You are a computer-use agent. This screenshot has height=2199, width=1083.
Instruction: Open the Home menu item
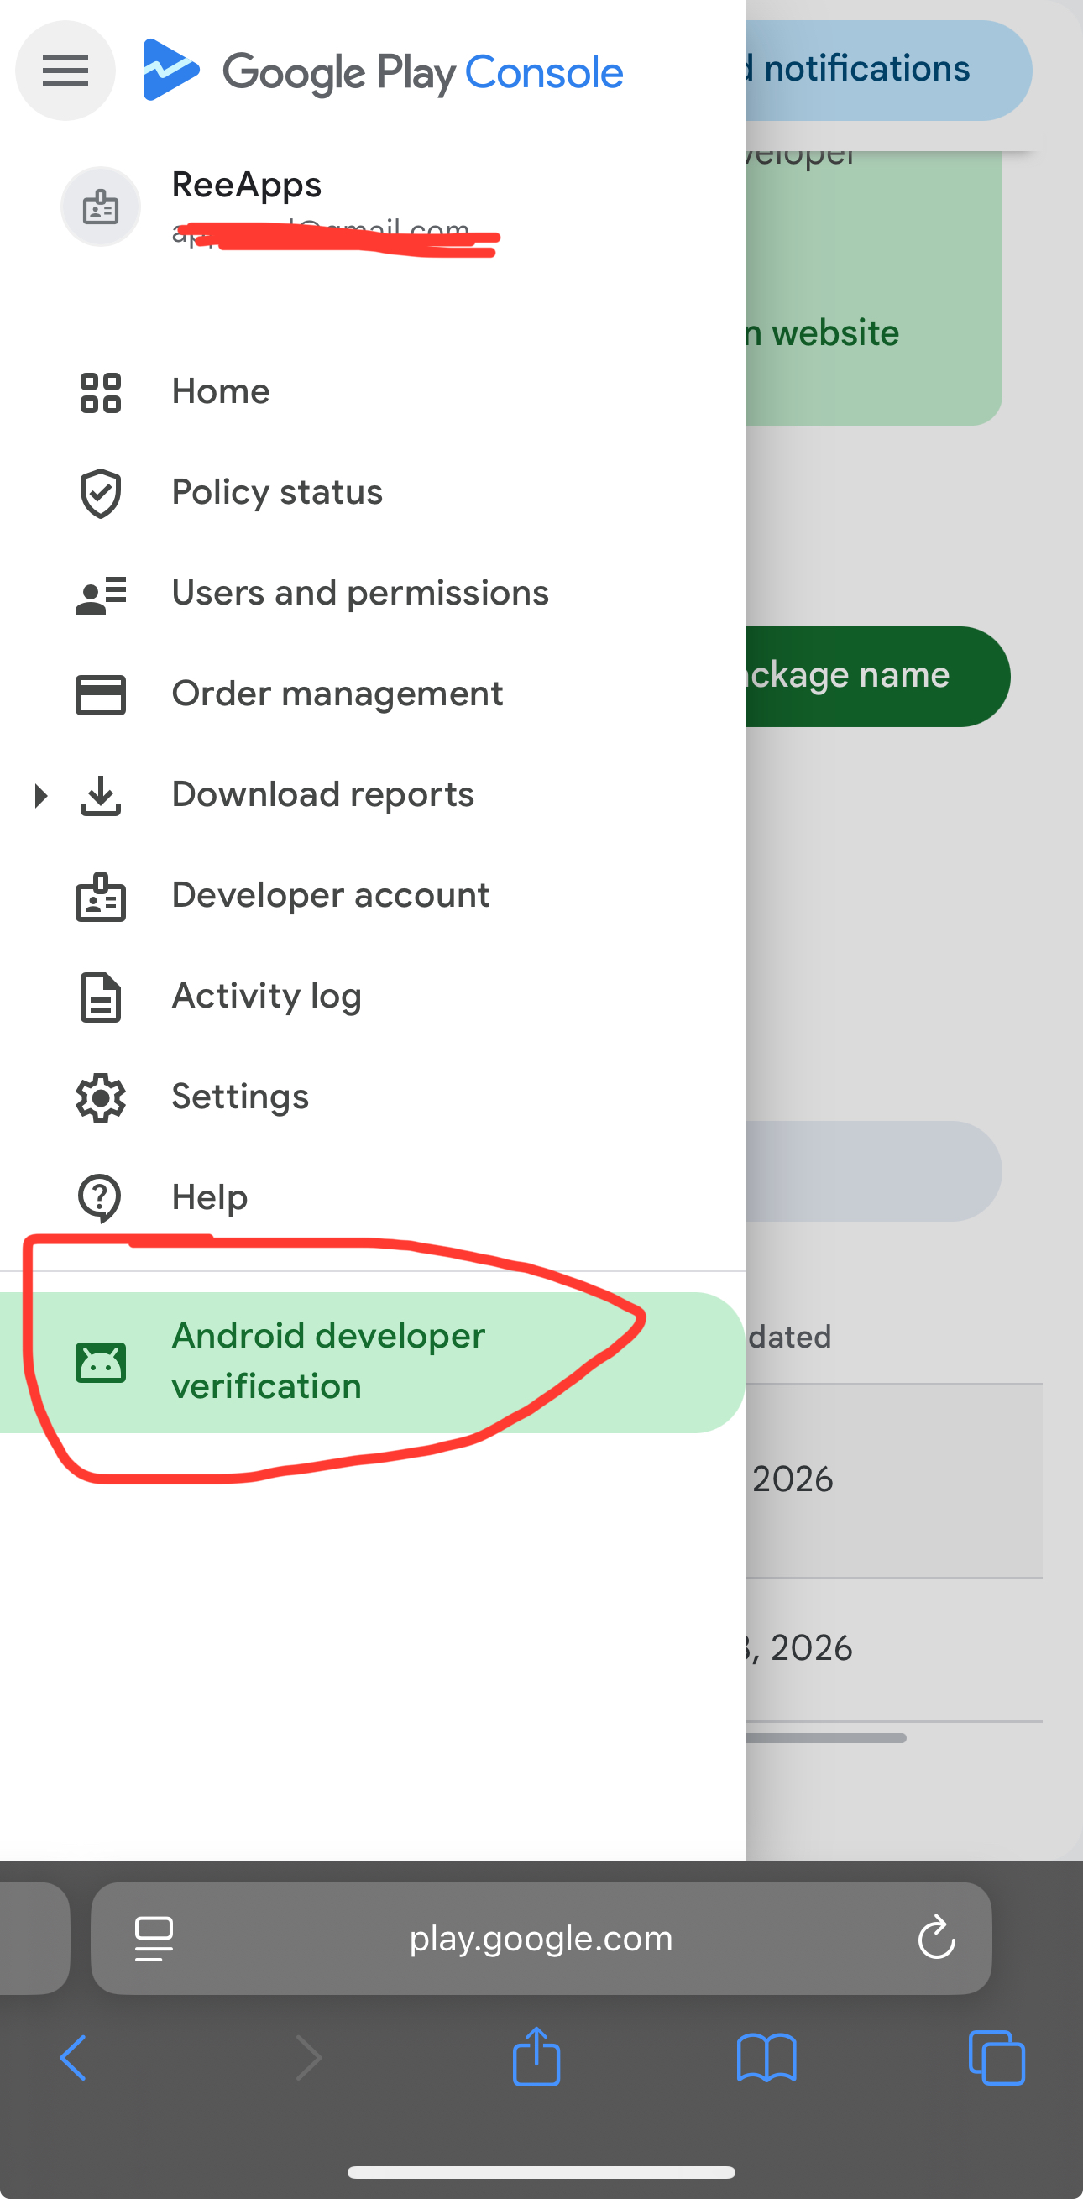coord(373,392)
